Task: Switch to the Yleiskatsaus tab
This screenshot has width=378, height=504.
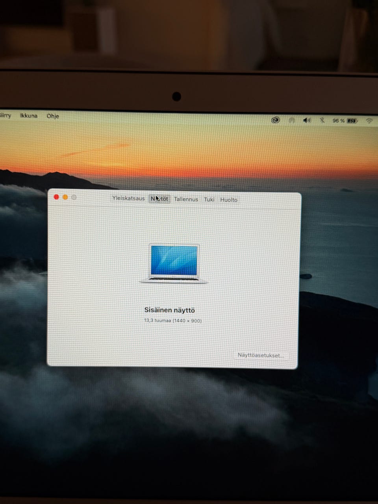Action: [128, 198]
